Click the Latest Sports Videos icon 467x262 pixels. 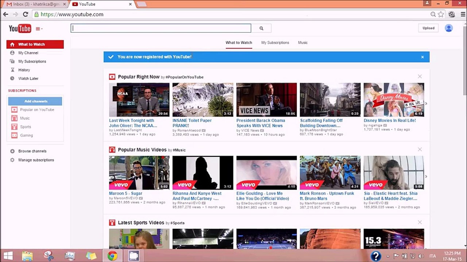click(x=112, y=222)
